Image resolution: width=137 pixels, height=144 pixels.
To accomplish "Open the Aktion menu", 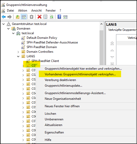I will click(x=22, y=11).
